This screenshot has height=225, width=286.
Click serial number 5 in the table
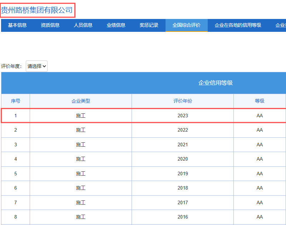15,173
